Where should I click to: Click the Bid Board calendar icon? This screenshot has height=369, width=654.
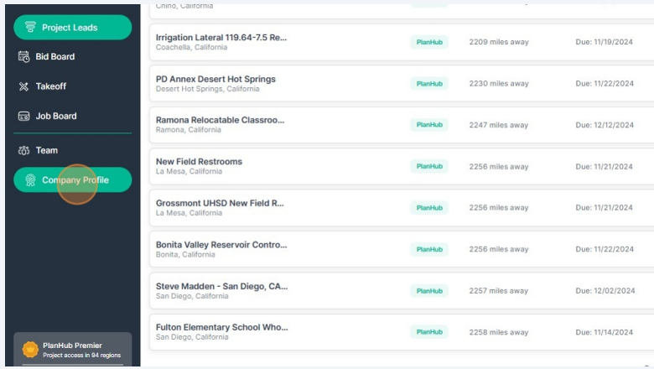[x=23, y=57]
